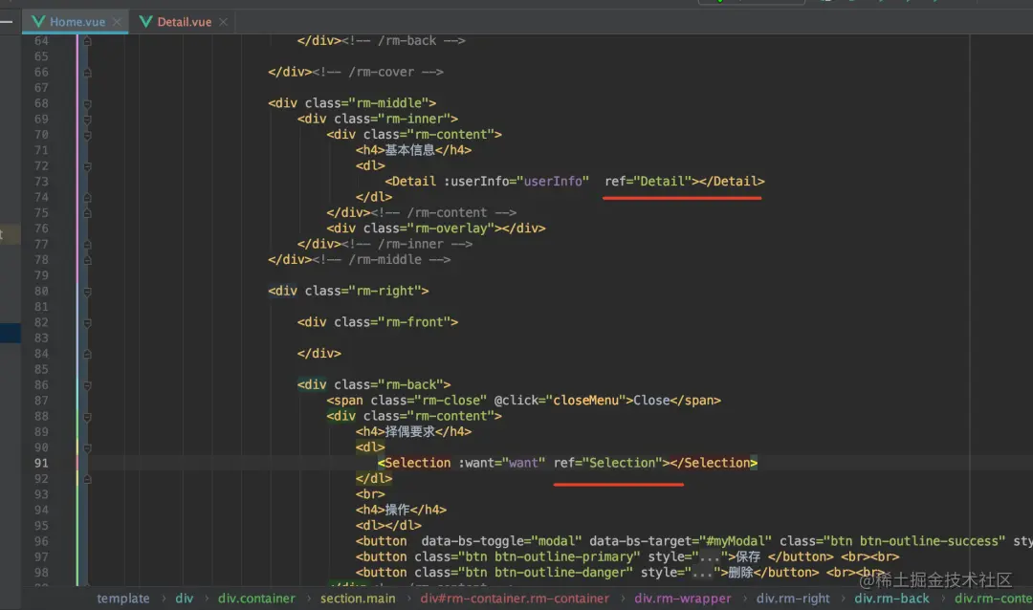This screenshot has height=610, width=1033.
Task: Click the fold end marker on line 74
Action: click(x=87, y=198)
